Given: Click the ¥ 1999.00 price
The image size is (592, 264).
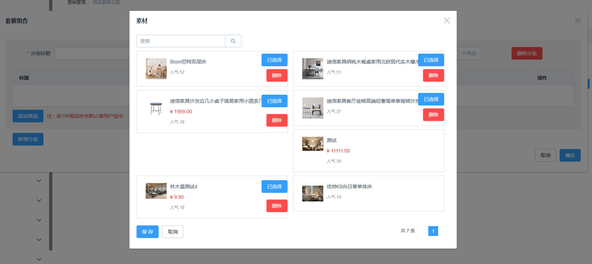Looking at the screenshot, I should coord(181,111).
